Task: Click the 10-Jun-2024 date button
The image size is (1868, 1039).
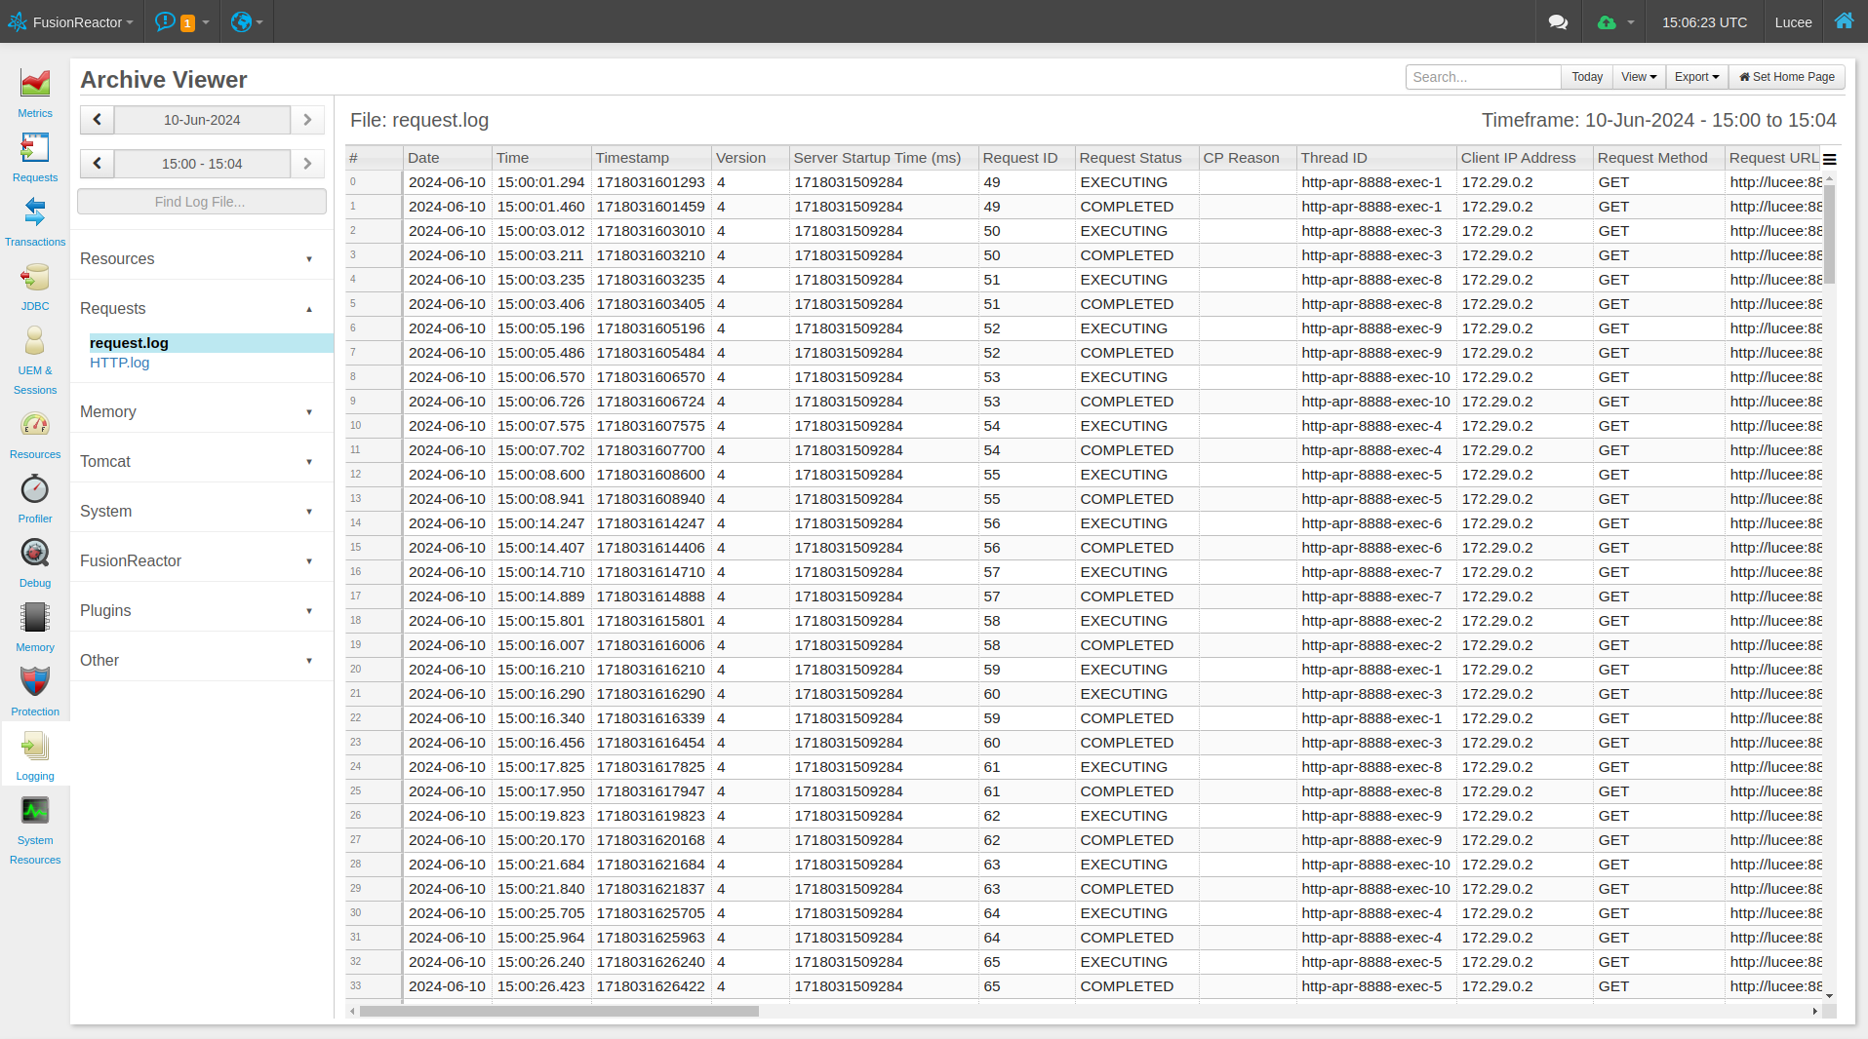Action: (202, 120)
